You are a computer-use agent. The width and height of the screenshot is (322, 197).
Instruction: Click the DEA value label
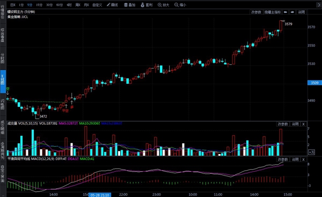(73, 159)
